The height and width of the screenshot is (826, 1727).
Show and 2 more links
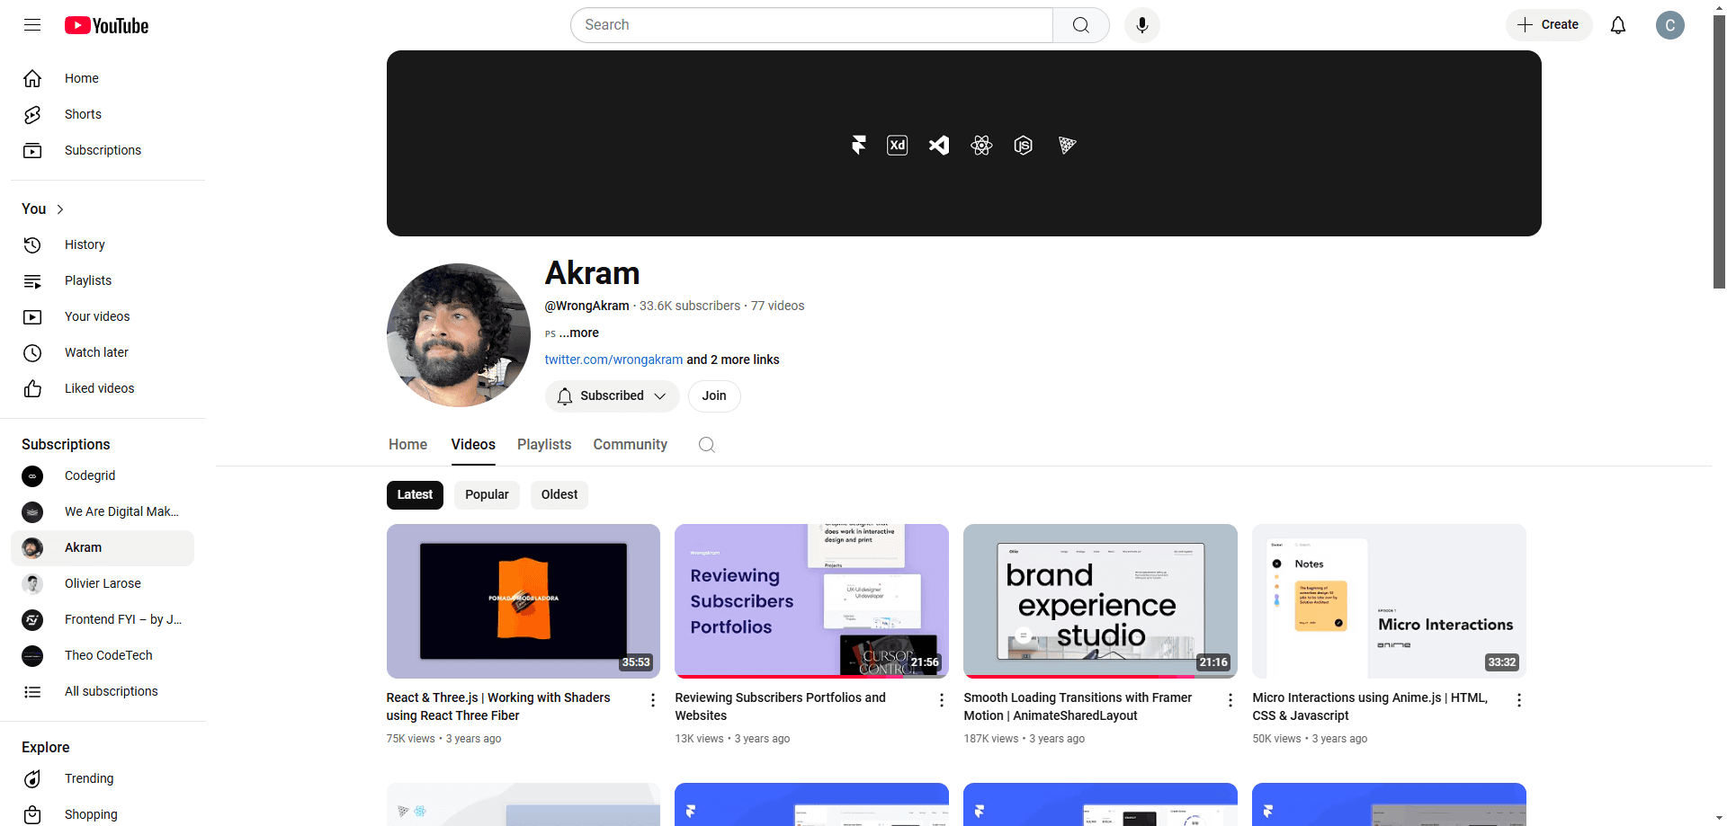pos(733,360)
